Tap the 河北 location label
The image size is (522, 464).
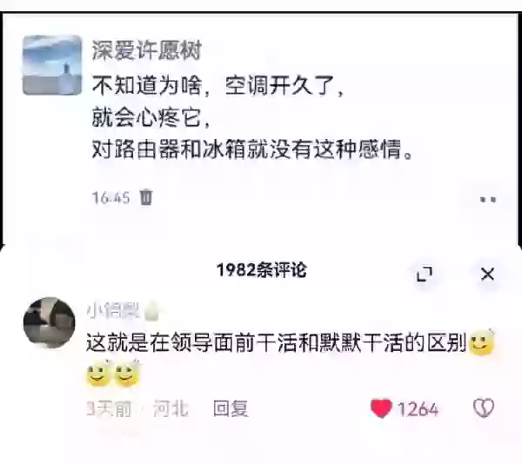[171, 408]
